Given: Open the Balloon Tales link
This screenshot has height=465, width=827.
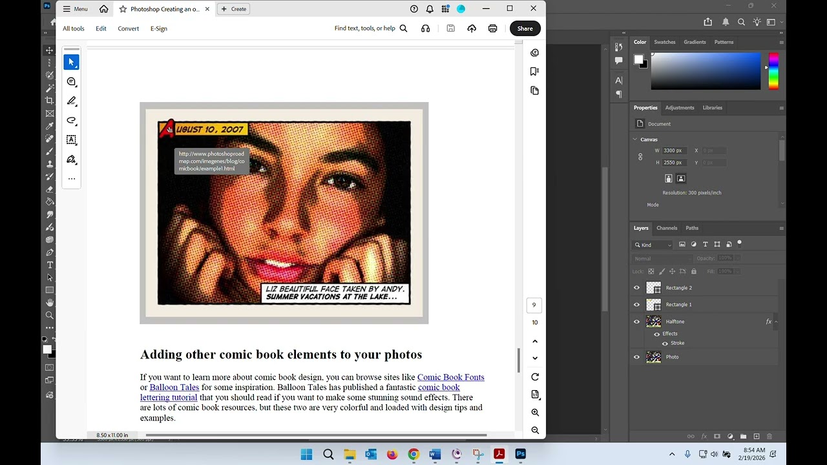Looking at the screenshot, I should tap(174, 387).
